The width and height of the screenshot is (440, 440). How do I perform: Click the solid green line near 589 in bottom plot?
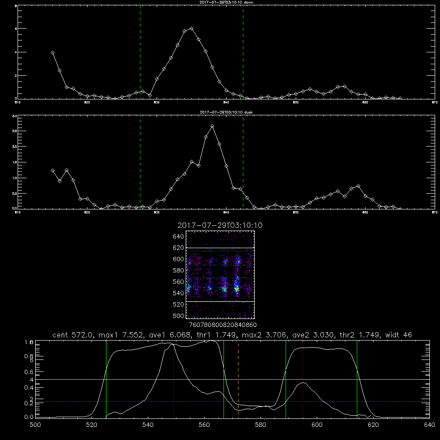pos(286,379)
